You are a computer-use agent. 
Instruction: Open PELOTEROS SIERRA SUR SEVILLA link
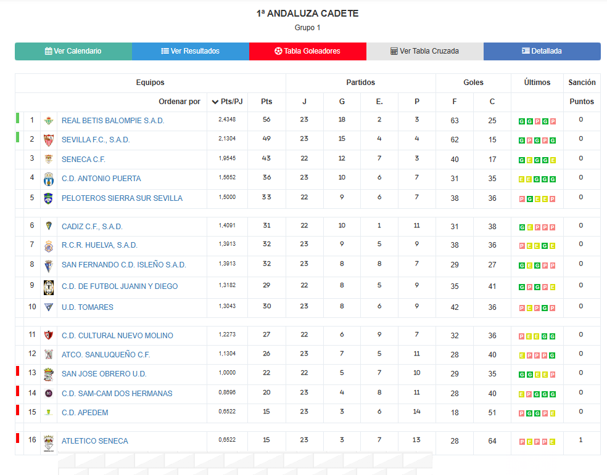click(x=122, y=198)
